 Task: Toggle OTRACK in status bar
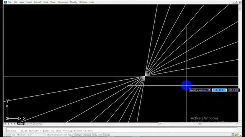[x=87, y=135]
